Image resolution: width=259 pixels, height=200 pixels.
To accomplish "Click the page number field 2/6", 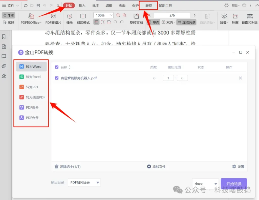I will pos(172,15).
